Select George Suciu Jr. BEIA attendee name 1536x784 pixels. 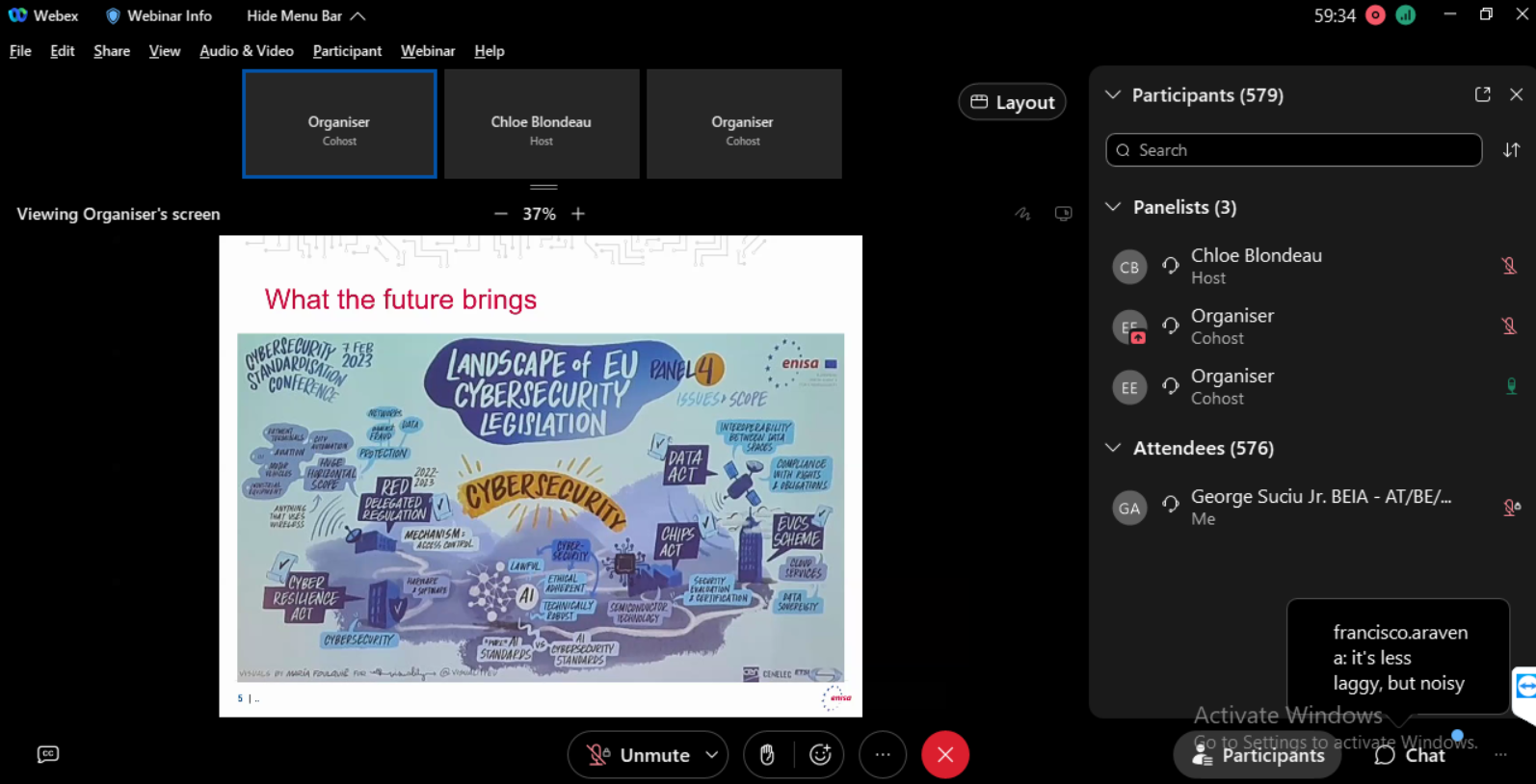tap(1321, 497)
